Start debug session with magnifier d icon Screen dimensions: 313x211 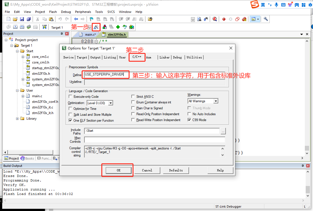[x=215, y=19]
